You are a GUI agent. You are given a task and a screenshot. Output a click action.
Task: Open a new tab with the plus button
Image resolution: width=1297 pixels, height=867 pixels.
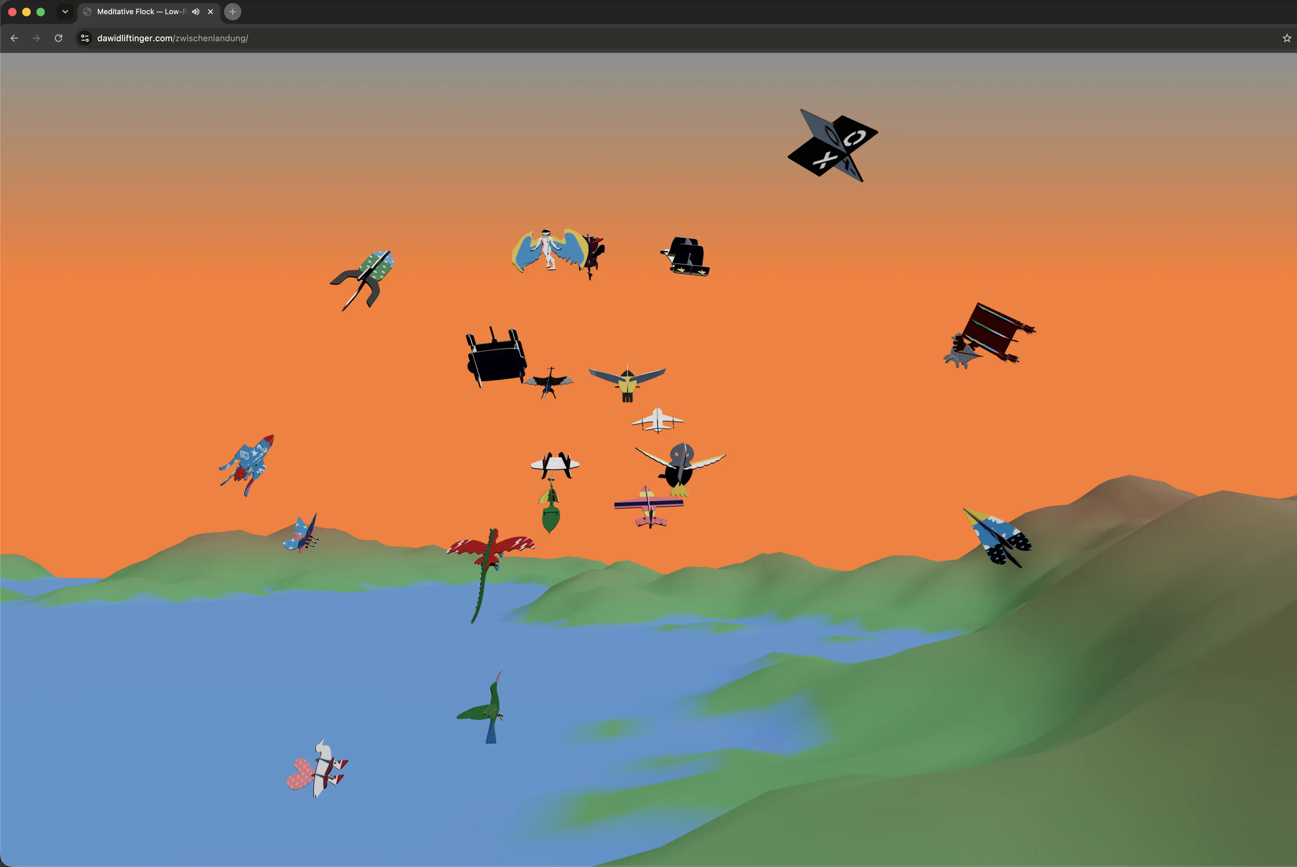click(x=233, y=12)
